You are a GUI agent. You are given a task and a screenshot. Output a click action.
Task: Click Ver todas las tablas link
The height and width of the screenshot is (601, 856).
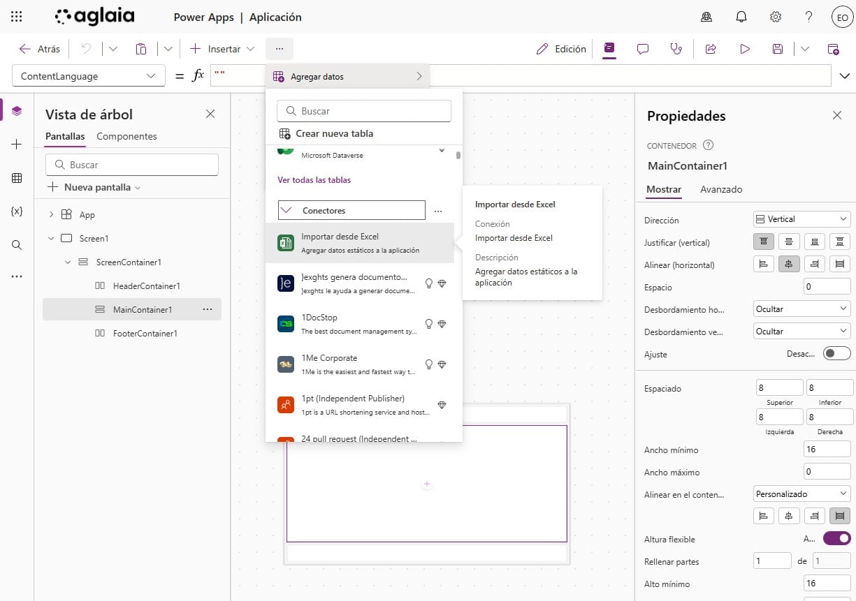[x=314, y=180]
